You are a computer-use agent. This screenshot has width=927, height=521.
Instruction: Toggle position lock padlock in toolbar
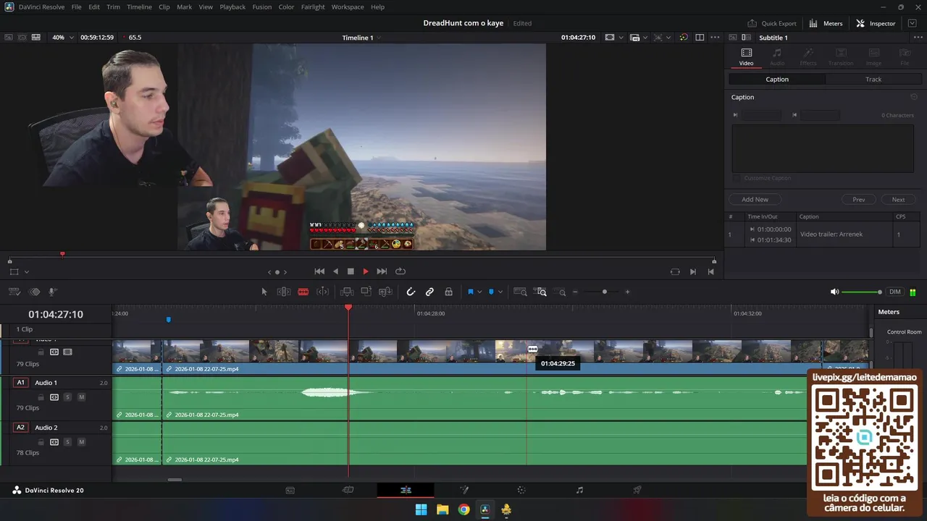pyautogui.click(x=448, y=292)
